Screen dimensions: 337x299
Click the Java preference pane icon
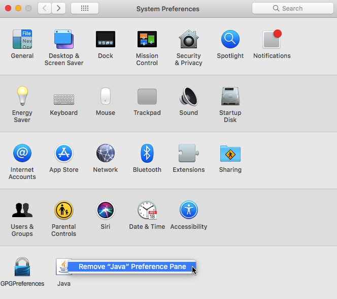pyautogui.click(x=63, y=267)
